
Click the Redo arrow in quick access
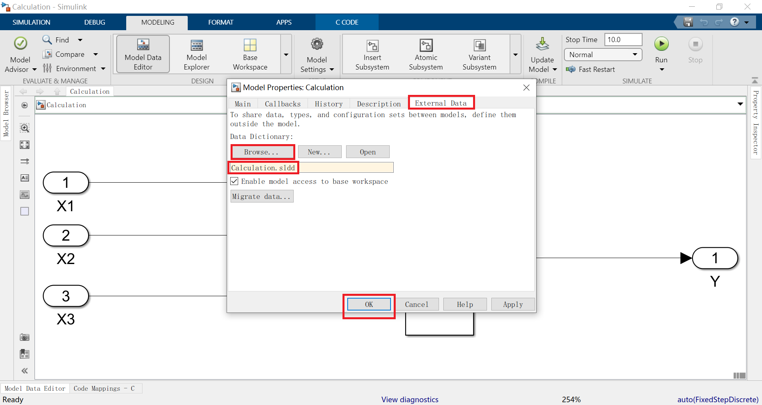click(719, 22)
